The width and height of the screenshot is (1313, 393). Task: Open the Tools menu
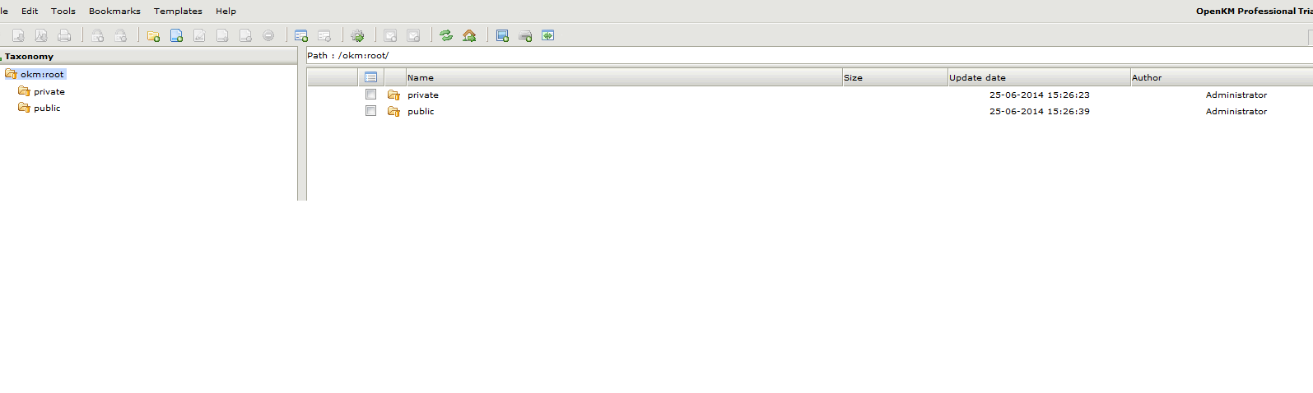click(63, 11)
